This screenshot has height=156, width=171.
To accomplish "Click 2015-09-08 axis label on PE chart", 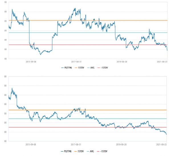I will [31, 61].
